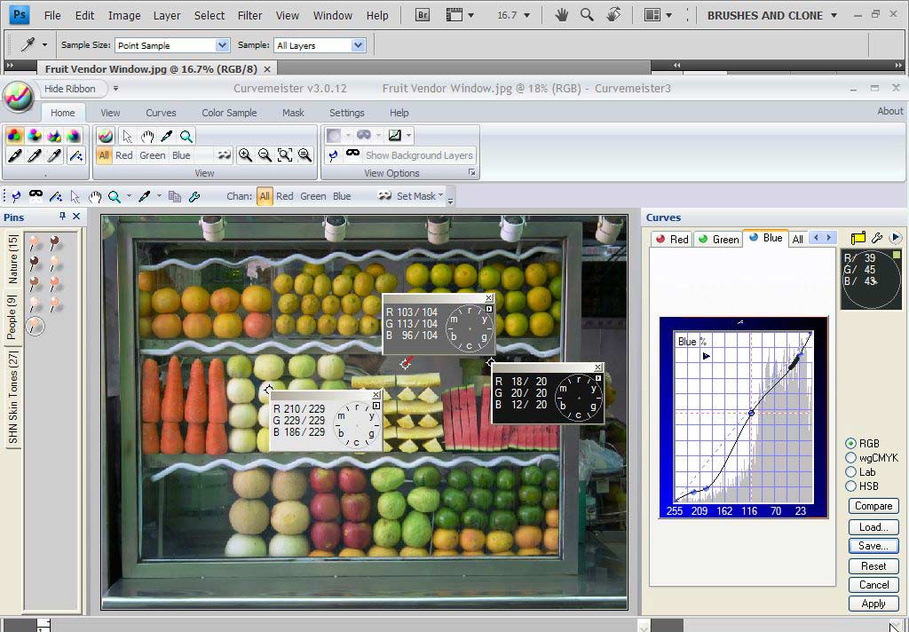Open the 16.7 zoom level dropdown
Viewport: 909px width, 632px height.
[527, 16]
